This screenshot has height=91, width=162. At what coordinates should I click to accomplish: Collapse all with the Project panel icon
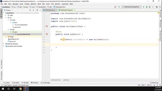pyautogui.click(x=33, y=10)
